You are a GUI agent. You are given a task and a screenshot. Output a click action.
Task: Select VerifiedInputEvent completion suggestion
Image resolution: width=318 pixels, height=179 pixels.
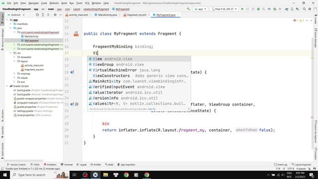point(139,87)
